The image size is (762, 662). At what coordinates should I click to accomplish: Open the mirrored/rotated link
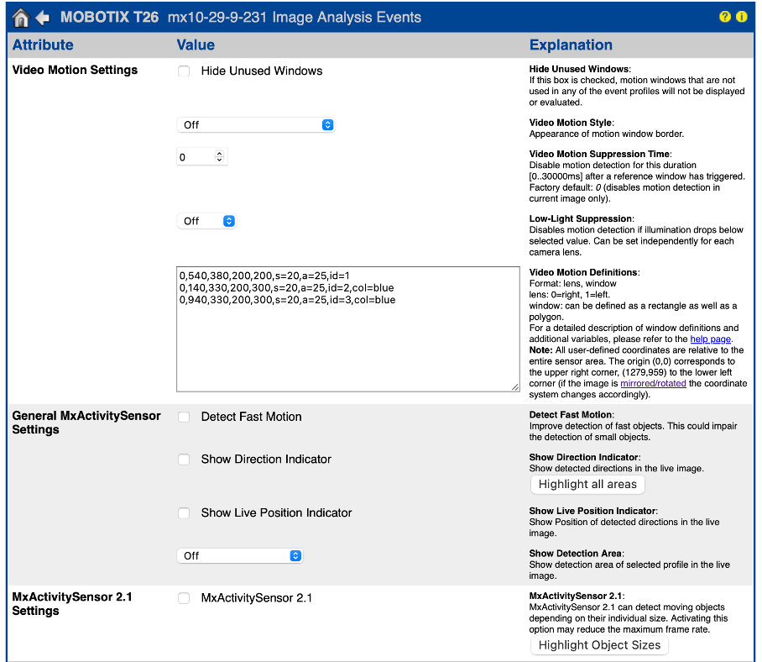point(653,383)
